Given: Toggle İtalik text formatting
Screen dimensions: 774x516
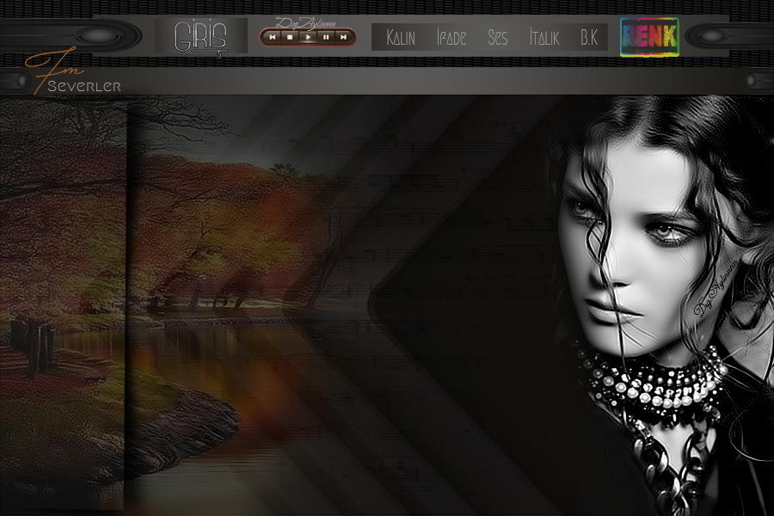Looking at the screenshot, I should (x=544, y=38).
